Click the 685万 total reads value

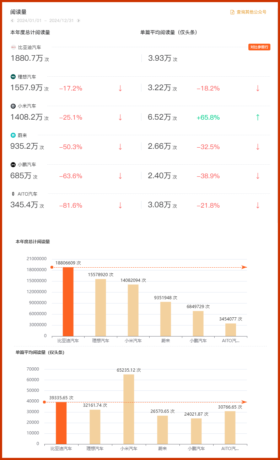21,176
